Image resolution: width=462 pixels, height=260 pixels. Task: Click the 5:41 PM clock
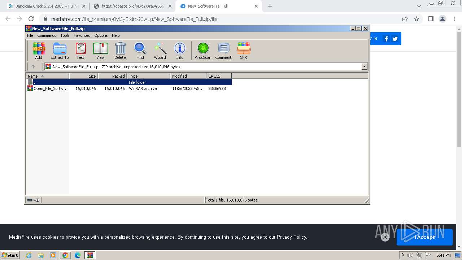(443, 255)
